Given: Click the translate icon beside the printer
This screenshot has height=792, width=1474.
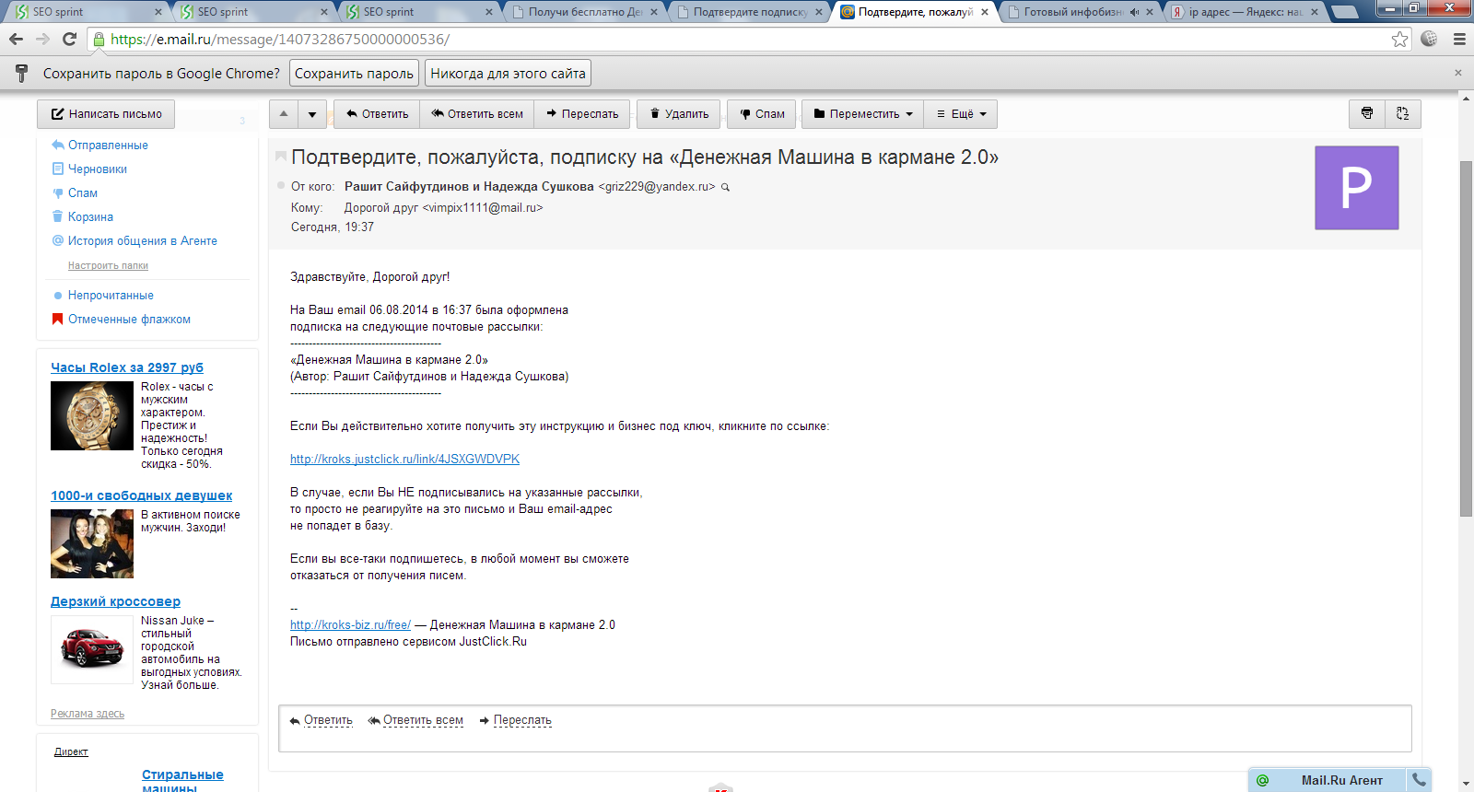Looking at the screenshot, I should (x=1403, y=113).
